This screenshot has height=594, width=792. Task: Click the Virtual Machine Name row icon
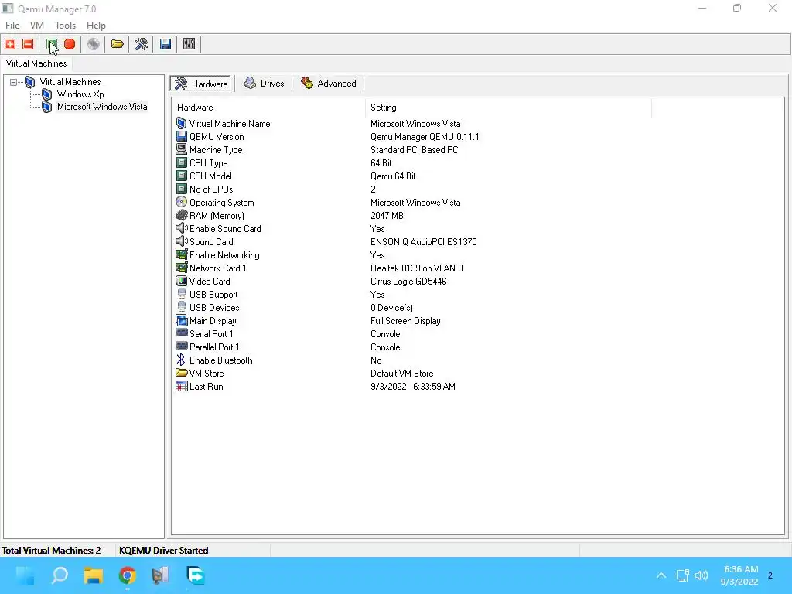(x=181, y=123)
